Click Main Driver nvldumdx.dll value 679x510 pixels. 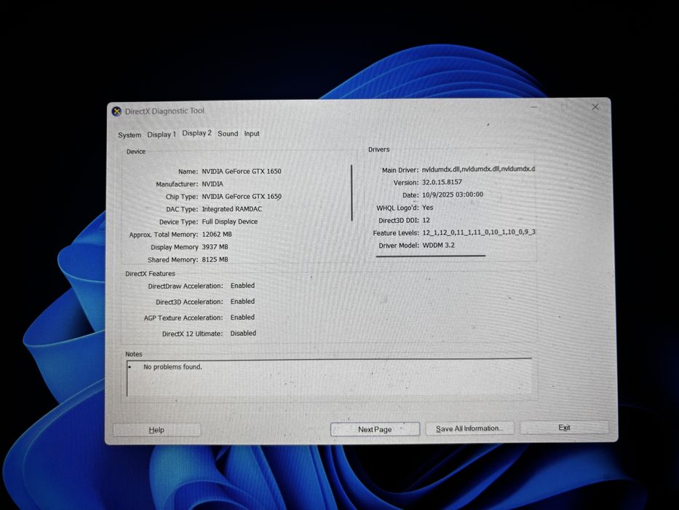tap(479, 169)
